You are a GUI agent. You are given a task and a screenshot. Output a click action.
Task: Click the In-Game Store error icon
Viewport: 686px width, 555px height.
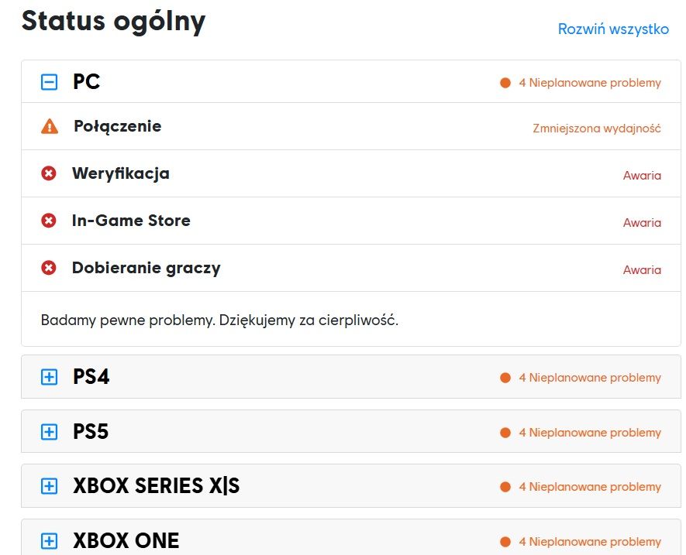[x=49, y=221]
